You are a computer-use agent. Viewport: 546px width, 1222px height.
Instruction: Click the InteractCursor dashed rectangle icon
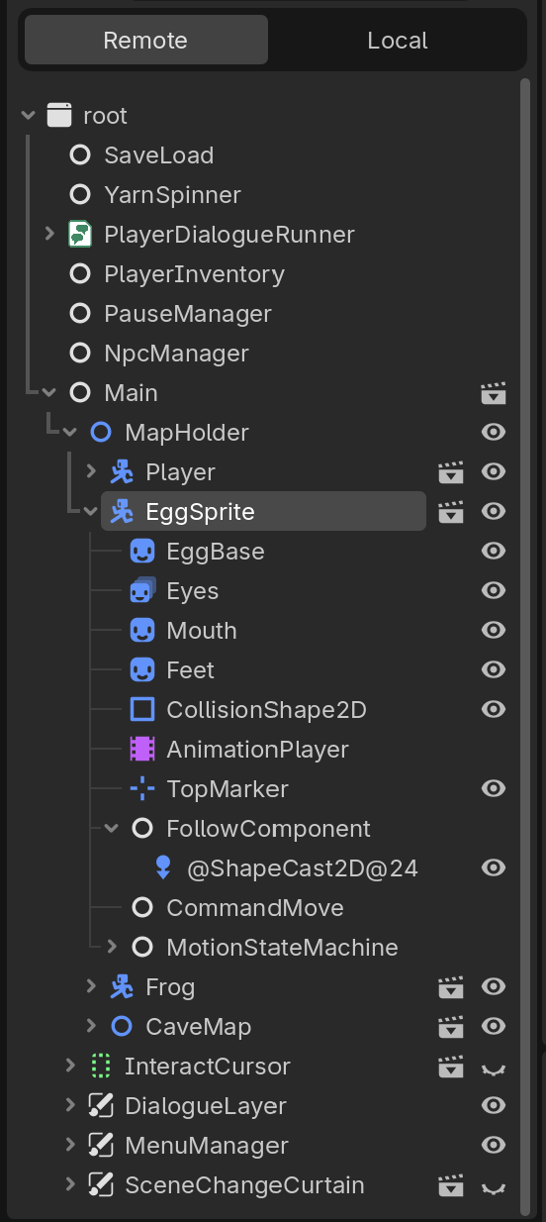[x=100, y=1067]
